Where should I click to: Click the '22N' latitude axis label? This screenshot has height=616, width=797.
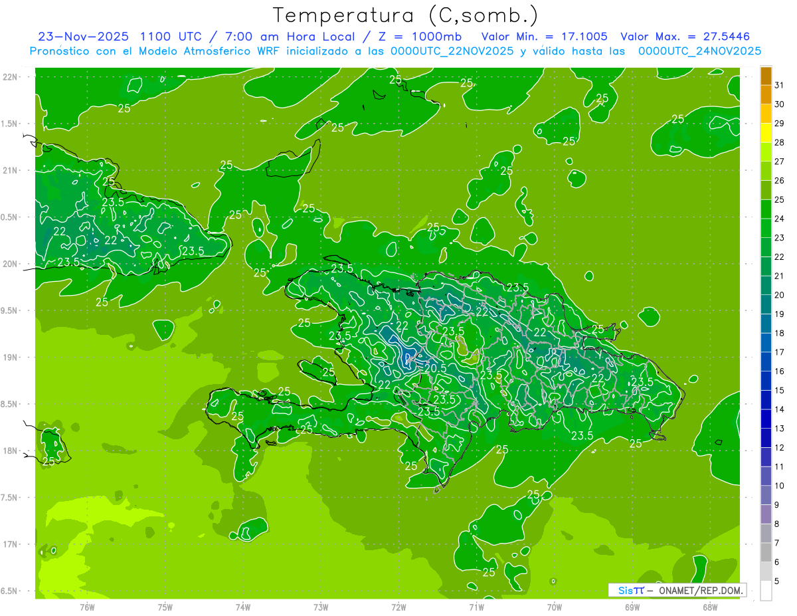[10, 76]
